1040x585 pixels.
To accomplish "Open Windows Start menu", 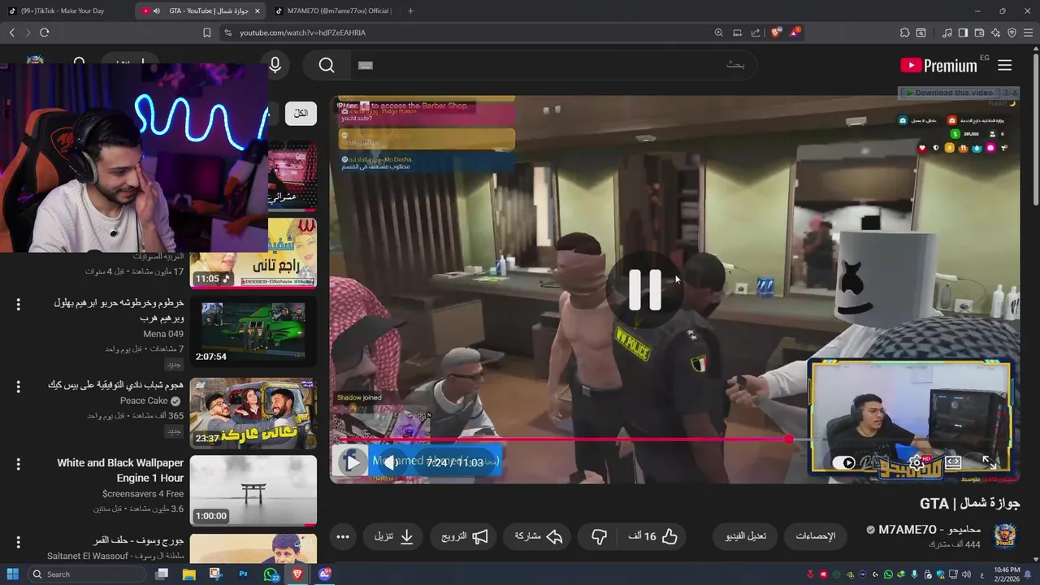I will pos(12,574).
